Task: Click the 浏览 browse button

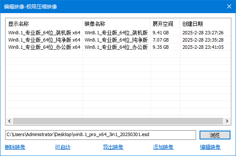Action: click(215, 135)
